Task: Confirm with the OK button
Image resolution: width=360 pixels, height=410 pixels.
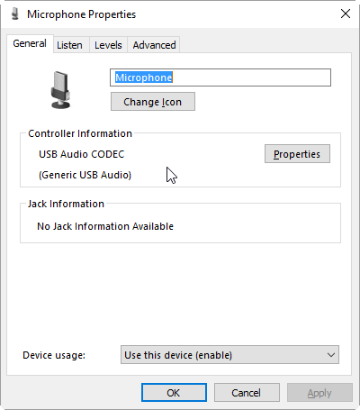Action: pyautogui.click(x=174, y=392)
